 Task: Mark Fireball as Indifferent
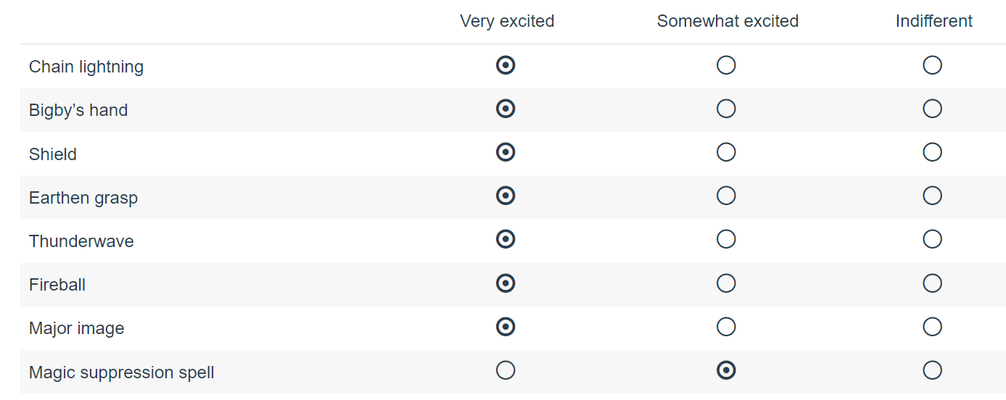(x=932, y=283)
